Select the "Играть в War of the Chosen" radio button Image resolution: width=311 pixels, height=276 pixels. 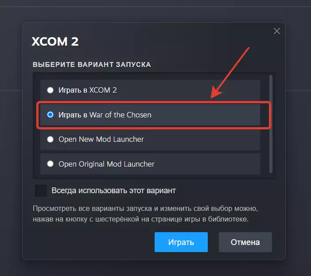pos(50,115)
